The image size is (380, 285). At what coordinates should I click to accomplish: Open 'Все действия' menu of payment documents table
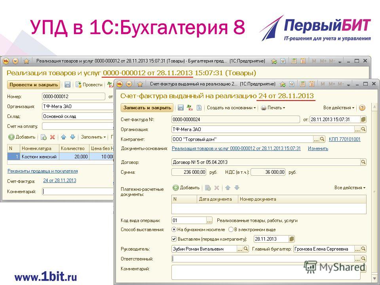click(x=350, y=188)
